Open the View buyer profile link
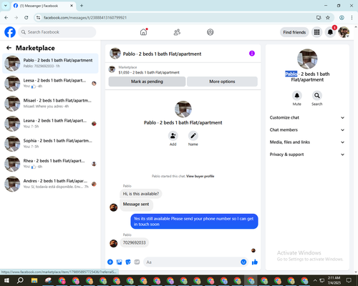Image resolution: width=358 pixels, height=286 pixels. tap(200, 177)
